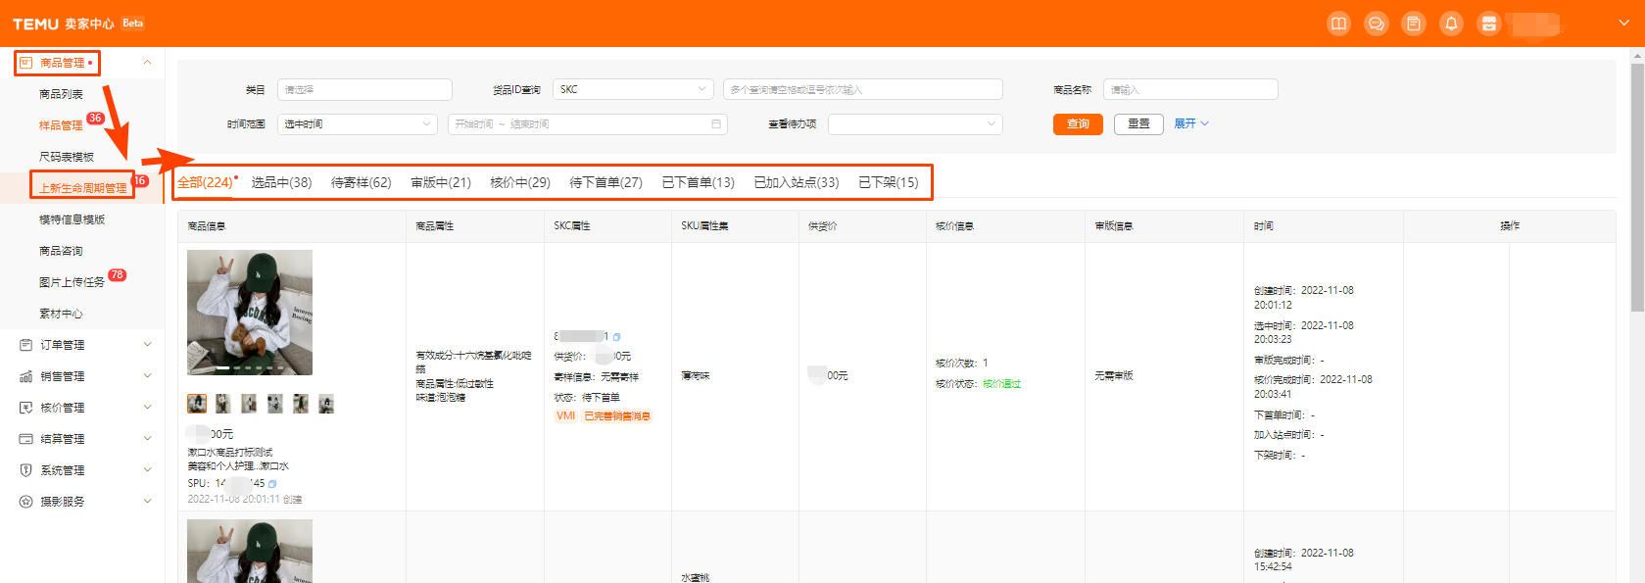The width and height of the screenshot is (1645, 583).
Task: Click the orange 查询 button
Action: pos(1078,124)
